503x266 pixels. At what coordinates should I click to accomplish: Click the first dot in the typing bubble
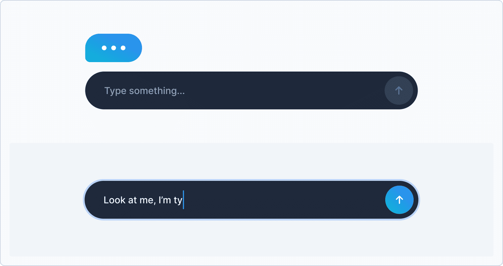104,48
